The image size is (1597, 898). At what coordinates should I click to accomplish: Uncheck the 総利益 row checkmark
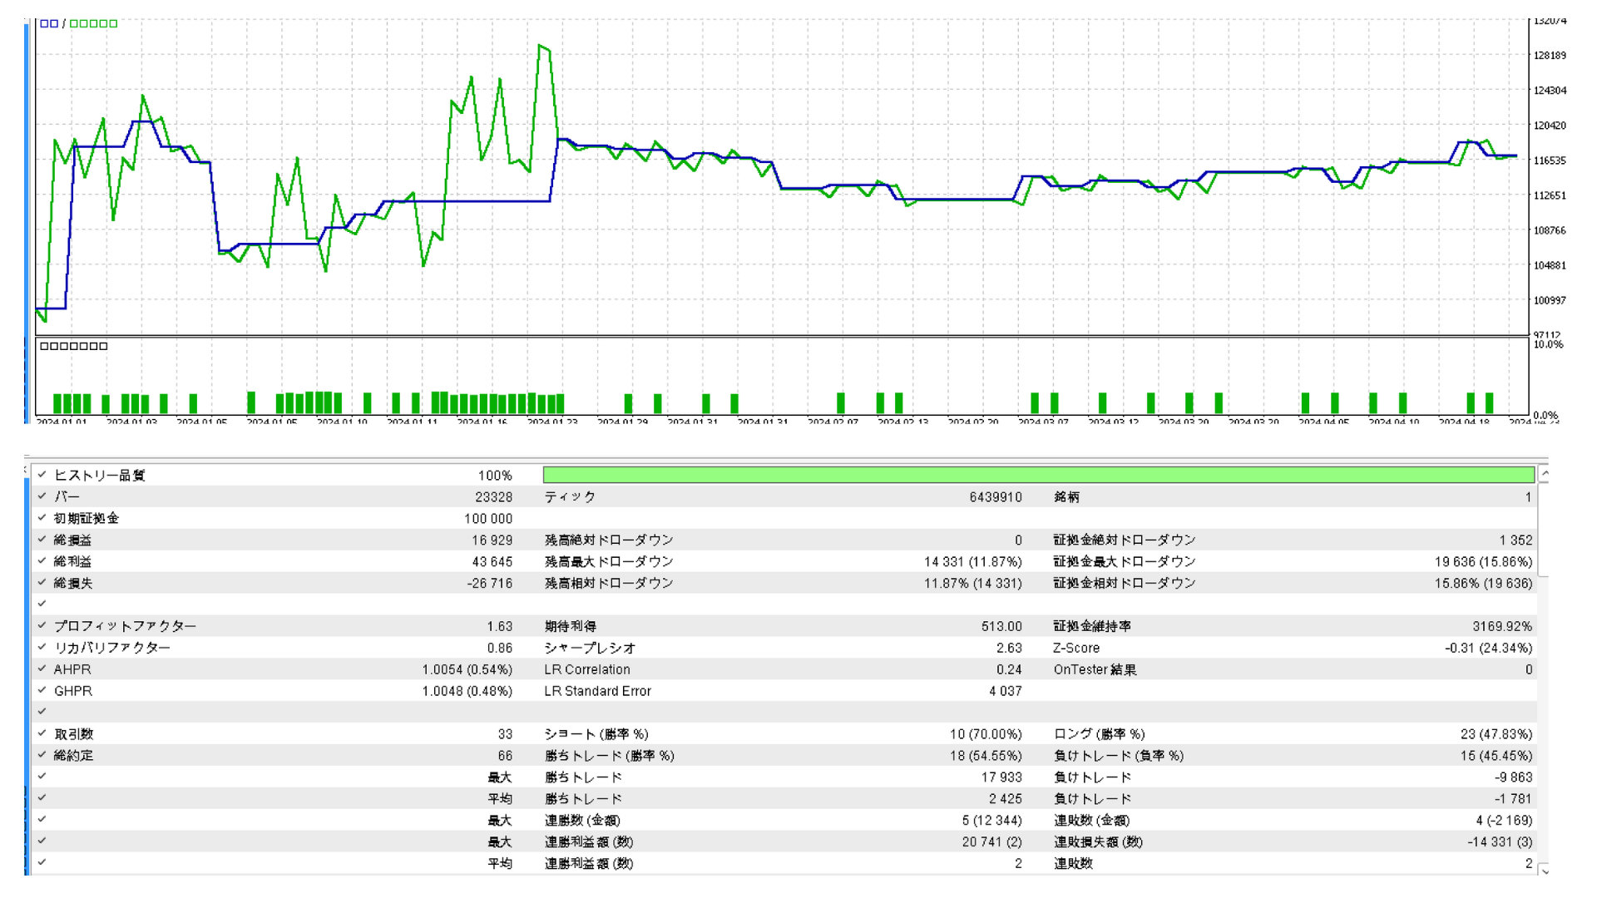tap(40, 561)
